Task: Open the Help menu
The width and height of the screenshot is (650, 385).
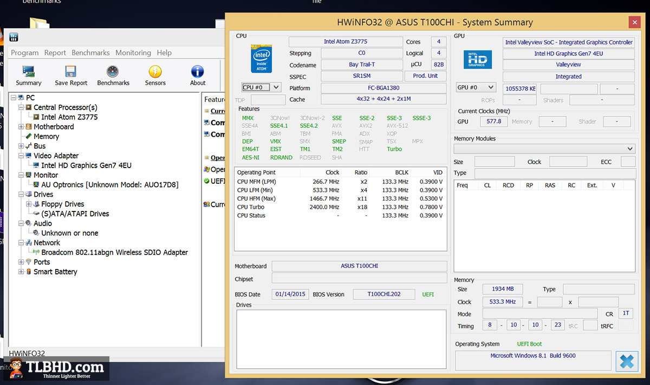Action: (x=164, y=53)
